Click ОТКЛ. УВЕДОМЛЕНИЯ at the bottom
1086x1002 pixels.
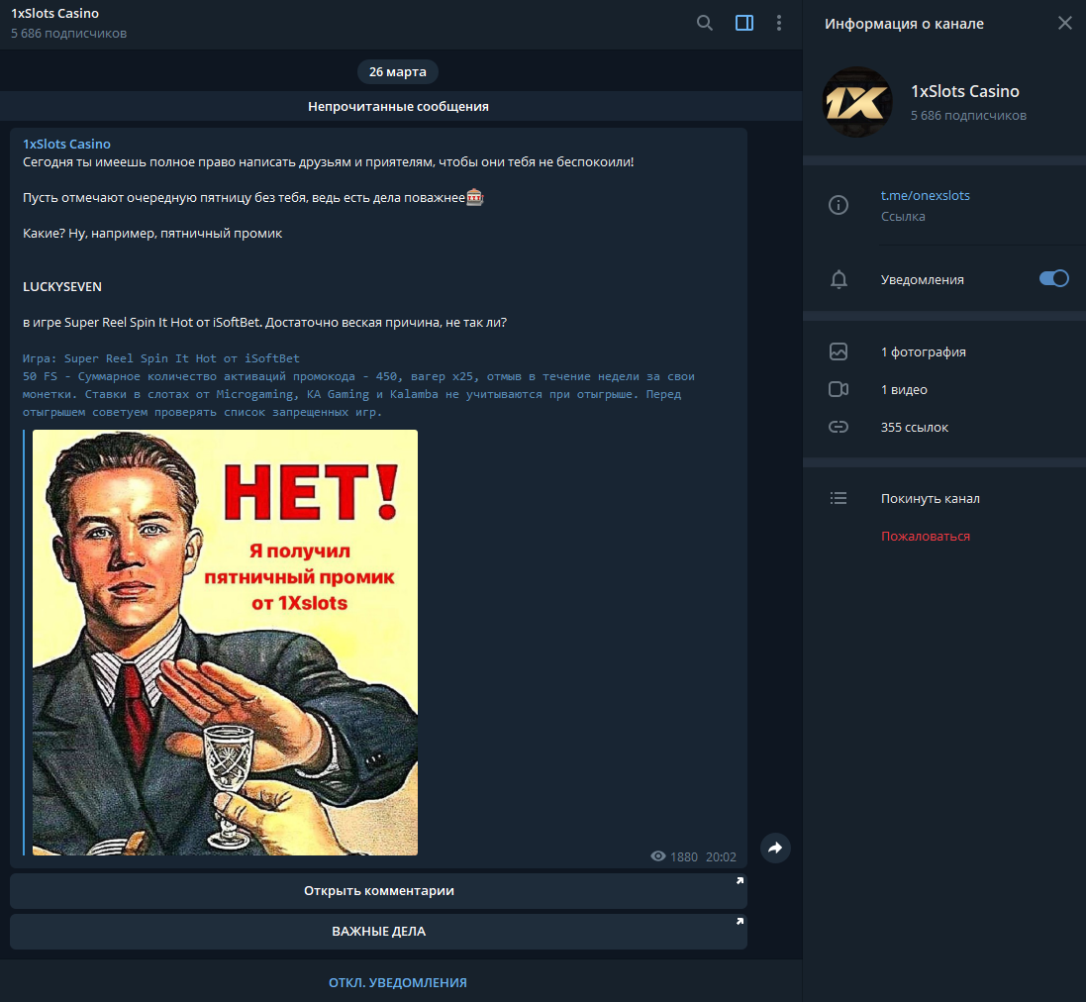[x=397, y=982]
